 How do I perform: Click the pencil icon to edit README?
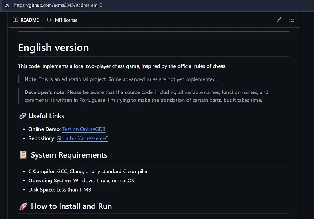279,20
